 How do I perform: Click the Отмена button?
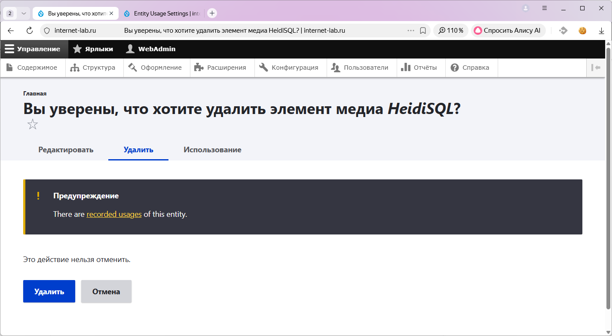(x=106, y=291)
